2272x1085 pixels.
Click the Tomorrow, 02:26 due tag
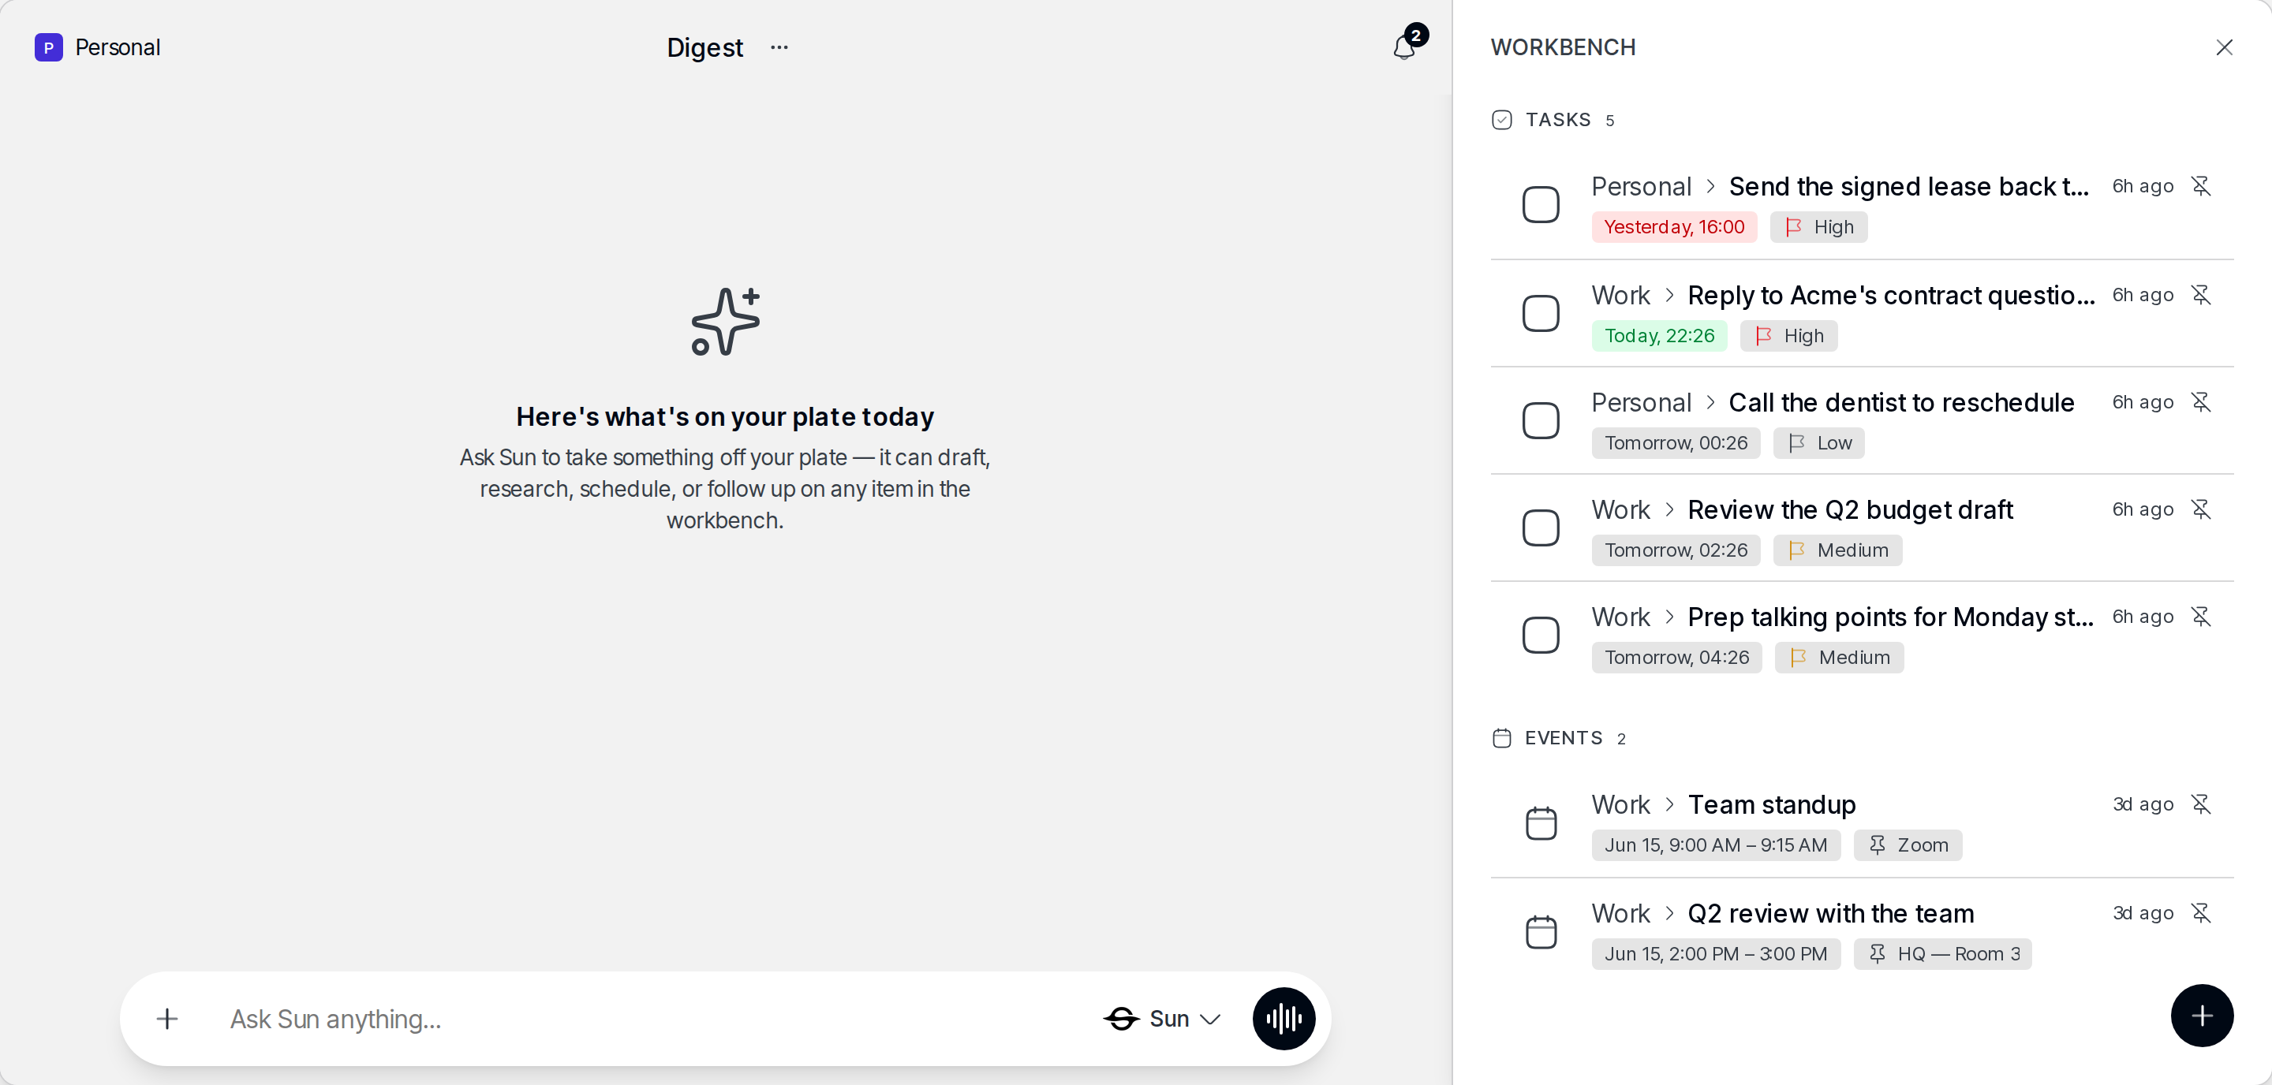click(x=1675, y=550)
